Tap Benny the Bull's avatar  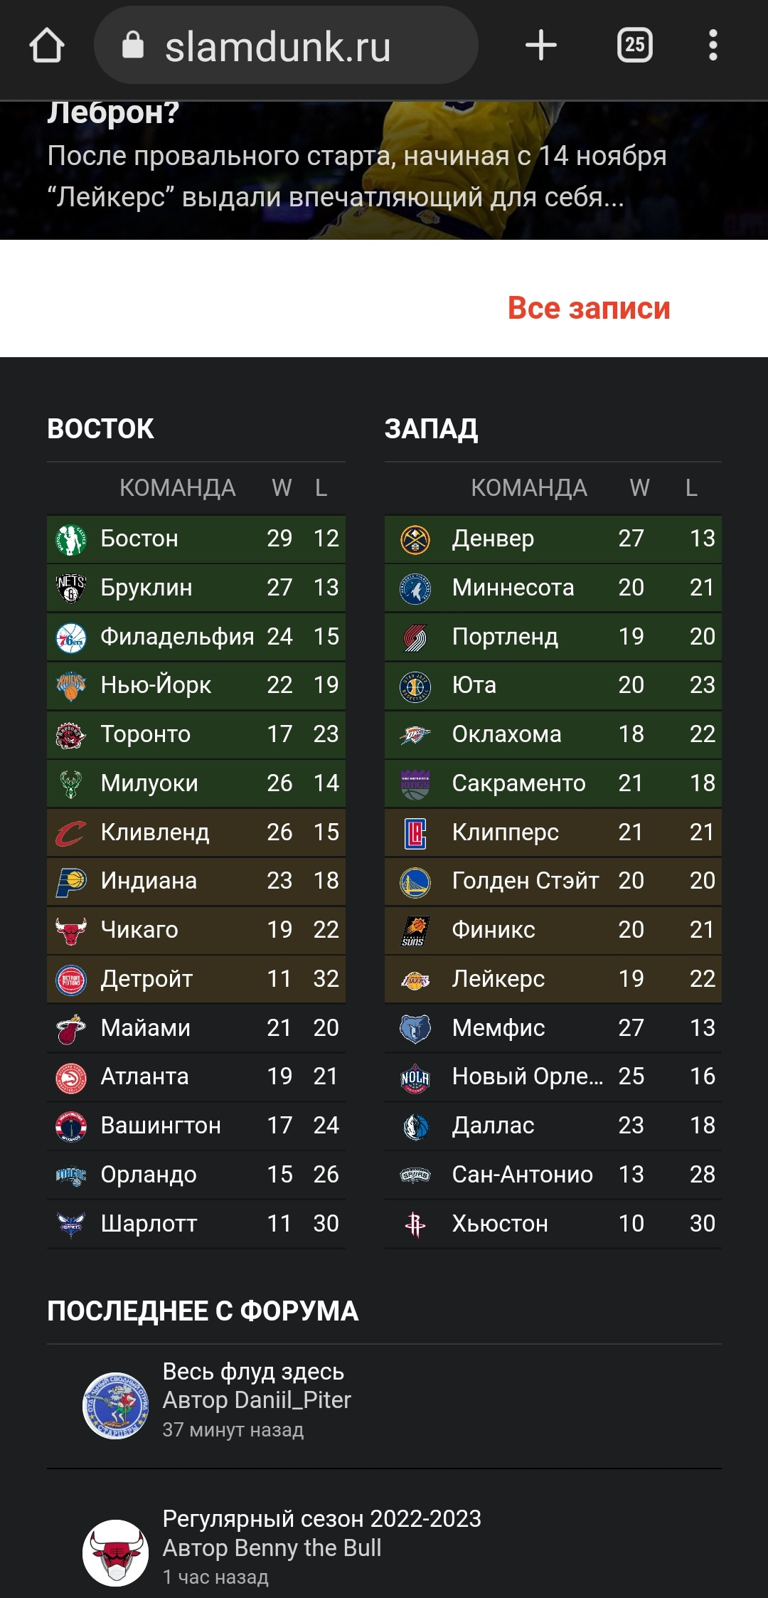[116, 1552]
